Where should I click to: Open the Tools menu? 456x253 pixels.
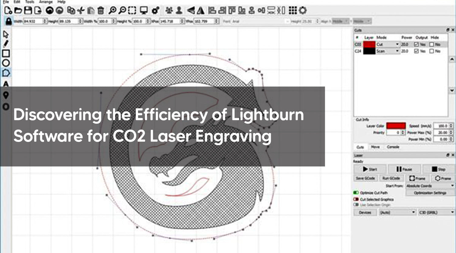coord(29,2)
